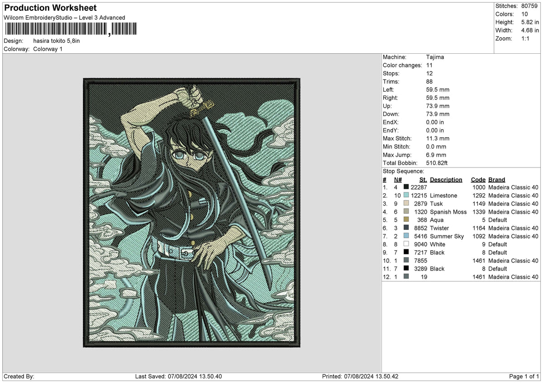The height and width of the screenshot is (383, 543).
Task: Click the Aqua thread color swatch
Action: click(x=406, y=220)
